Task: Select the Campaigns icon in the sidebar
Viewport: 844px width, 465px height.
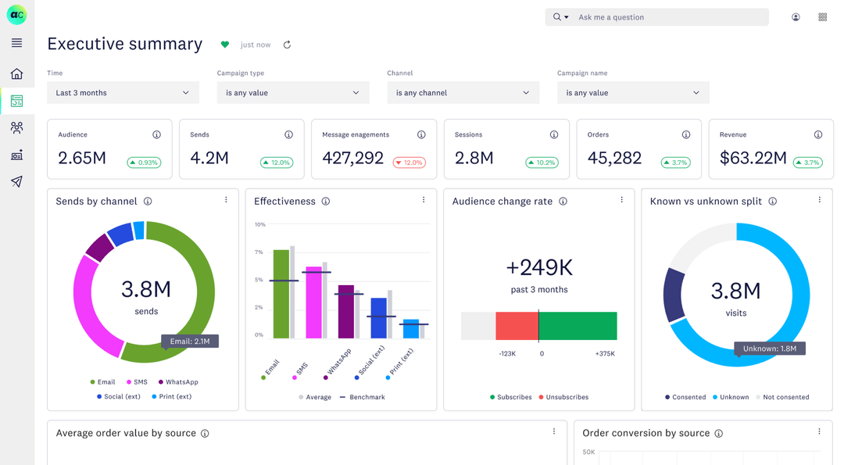Action: 17,154
